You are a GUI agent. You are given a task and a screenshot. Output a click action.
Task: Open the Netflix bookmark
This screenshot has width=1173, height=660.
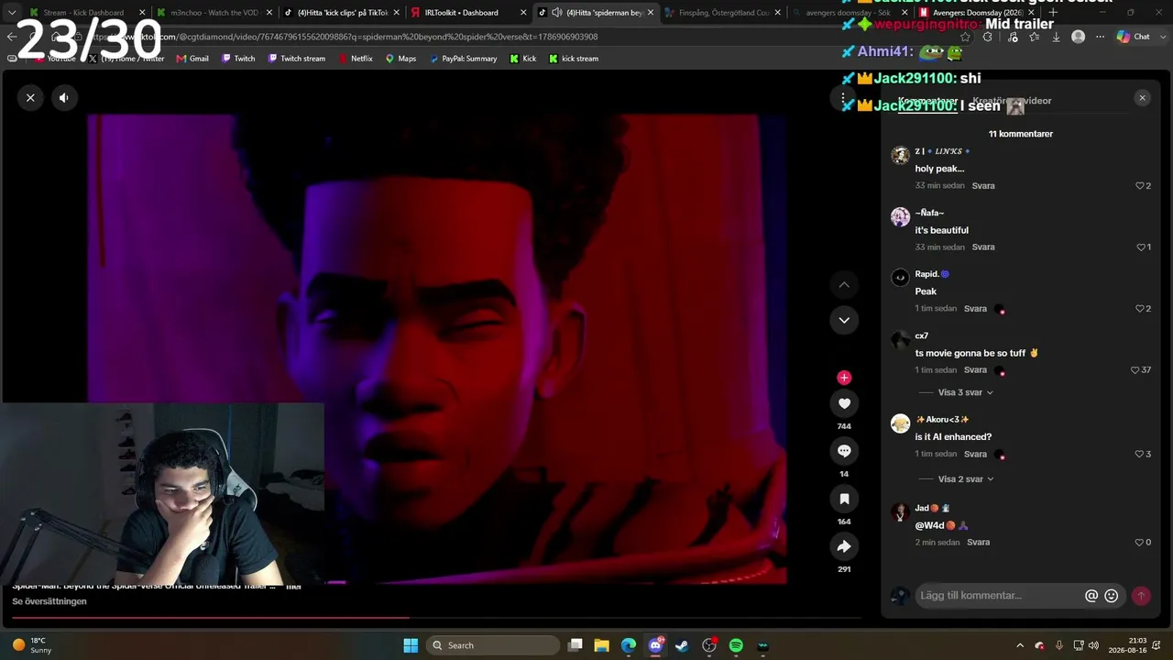tap(356, 59)
